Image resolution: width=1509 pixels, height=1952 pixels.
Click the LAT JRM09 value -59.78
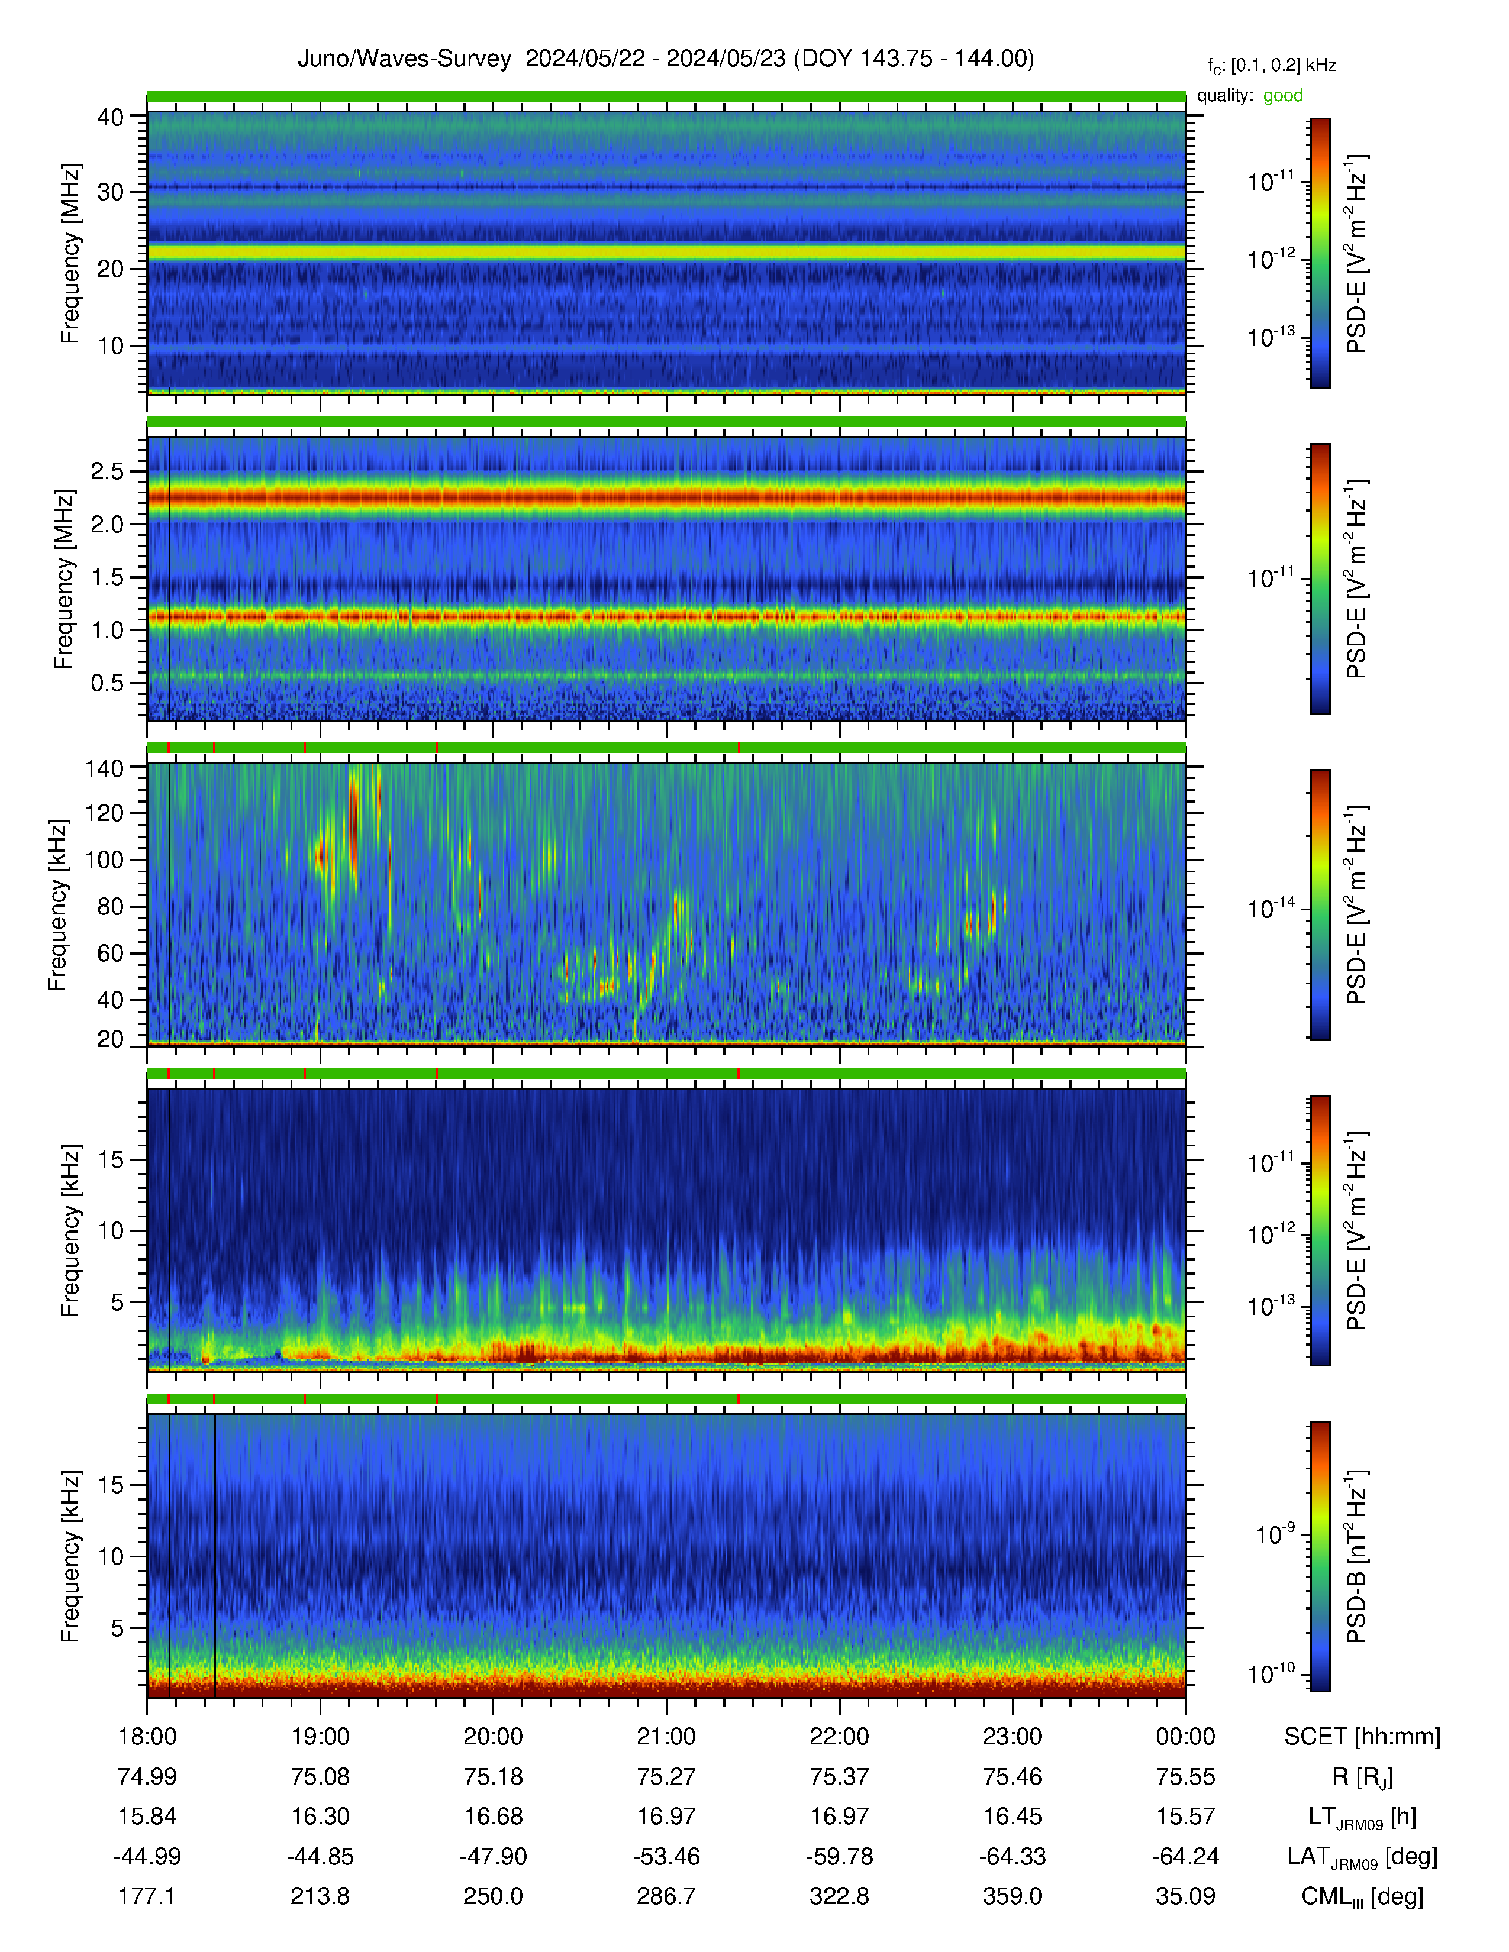point(840,1856)
